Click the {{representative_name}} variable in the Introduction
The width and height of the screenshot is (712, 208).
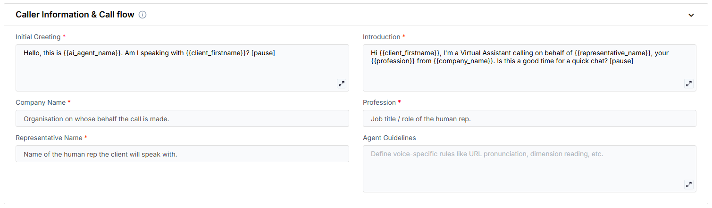coord(613,53)
